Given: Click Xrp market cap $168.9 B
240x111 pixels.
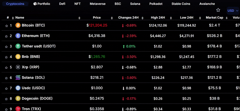Looking at the screenshot, I should pos(214,67).
